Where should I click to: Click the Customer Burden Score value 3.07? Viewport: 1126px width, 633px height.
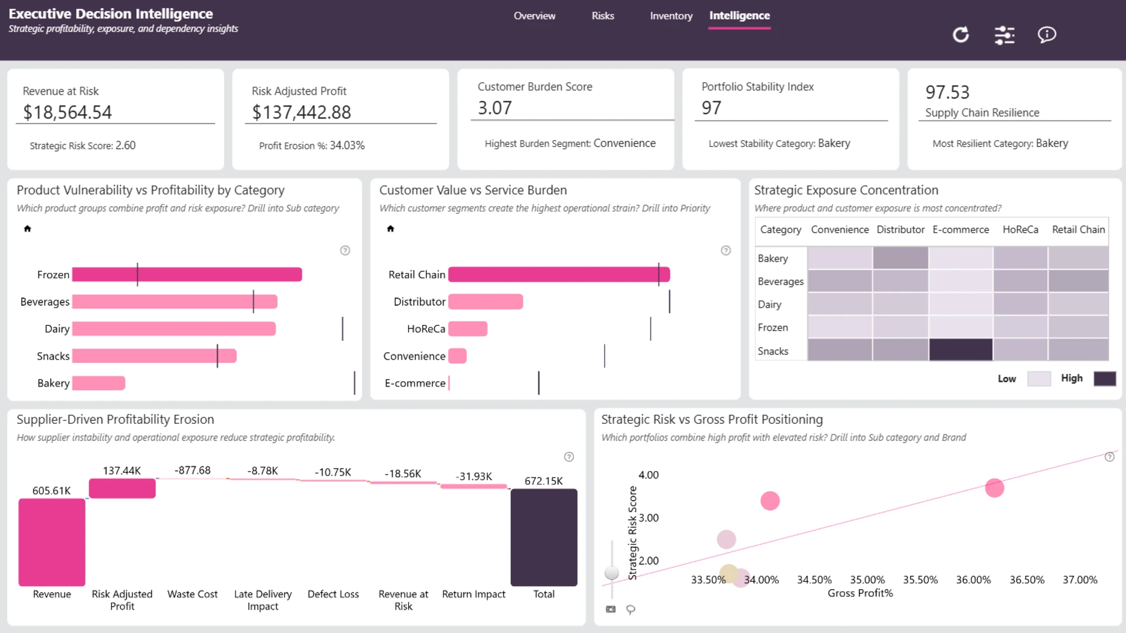click(x=495, y=108)
